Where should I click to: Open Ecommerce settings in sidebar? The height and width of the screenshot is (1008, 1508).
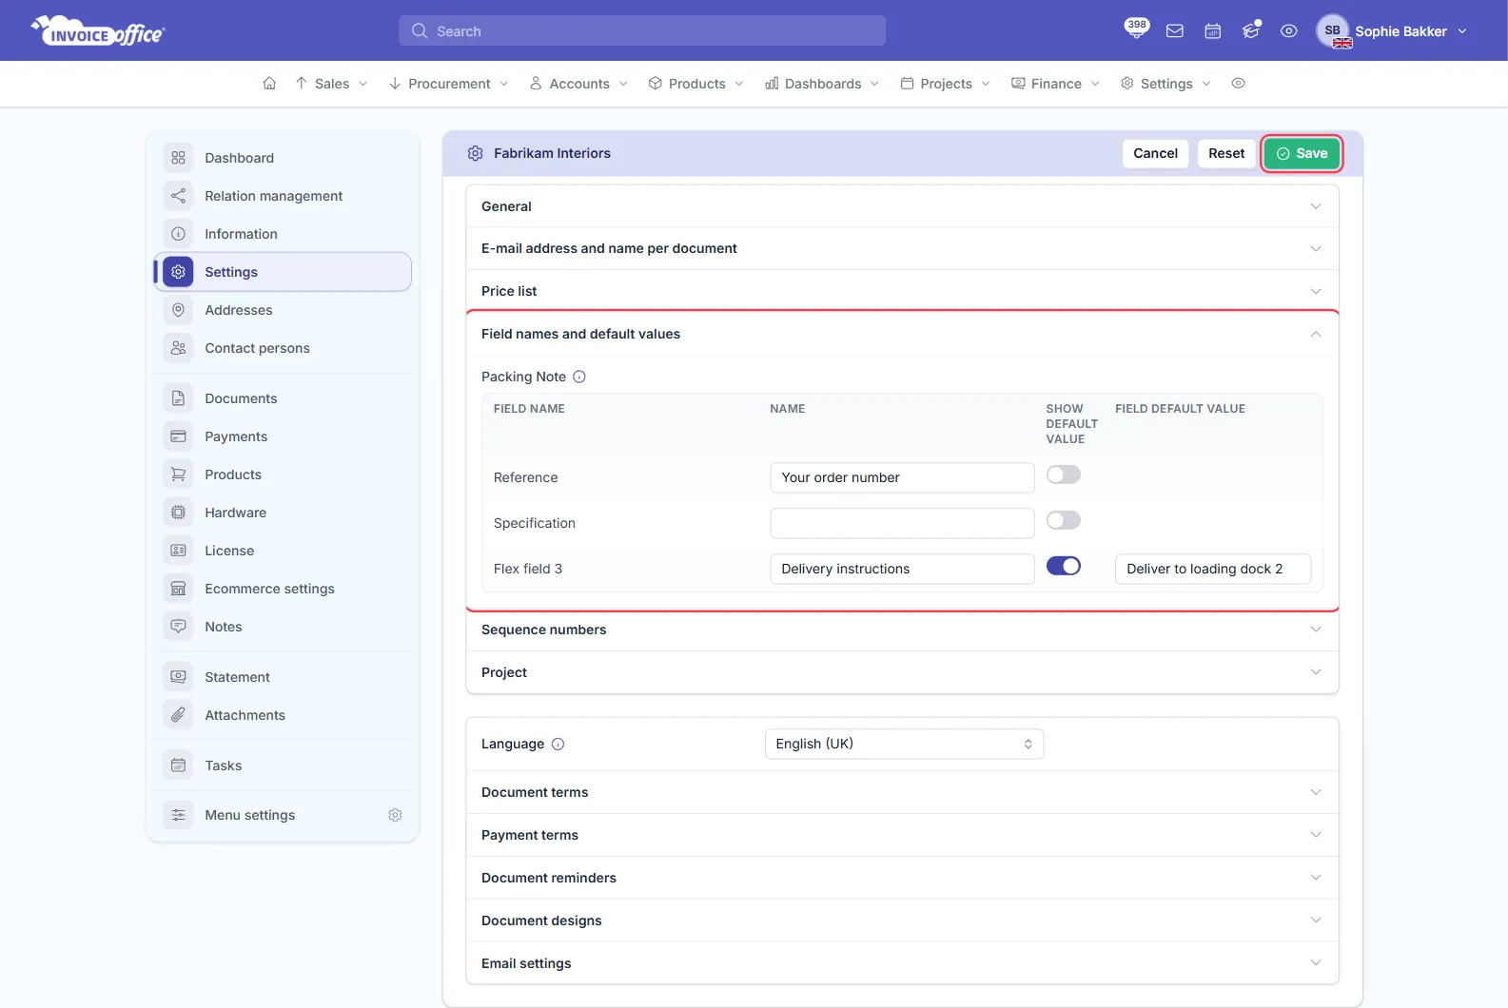click(x=283, y=589)
